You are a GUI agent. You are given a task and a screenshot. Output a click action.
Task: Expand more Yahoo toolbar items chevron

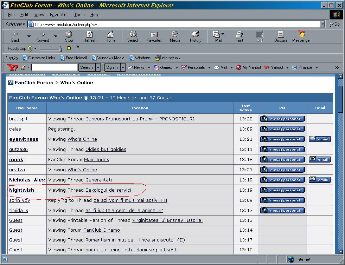coord(337,67)
